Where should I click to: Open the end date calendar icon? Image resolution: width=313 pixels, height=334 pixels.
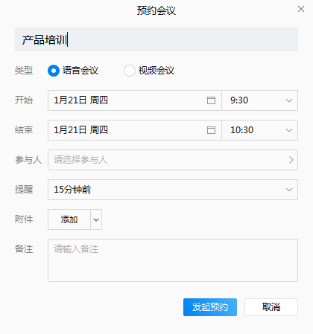(x=211, y=130)
